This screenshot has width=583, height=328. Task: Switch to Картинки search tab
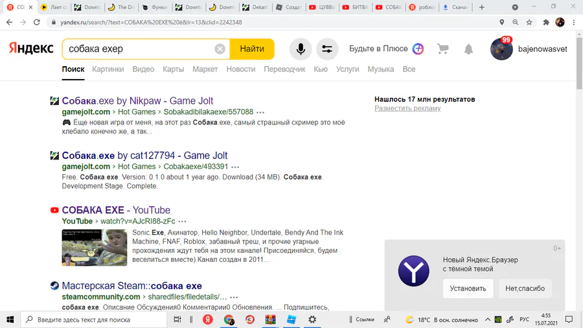[108, 69]
